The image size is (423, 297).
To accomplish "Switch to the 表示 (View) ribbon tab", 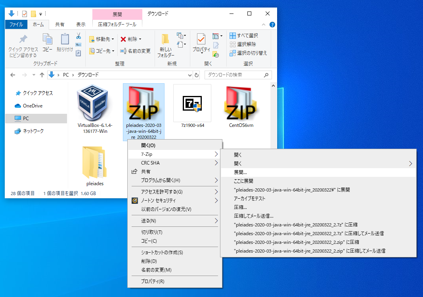I will (80, 25).
